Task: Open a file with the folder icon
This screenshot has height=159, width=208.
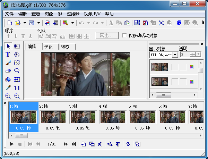Action: click(18, 23)
